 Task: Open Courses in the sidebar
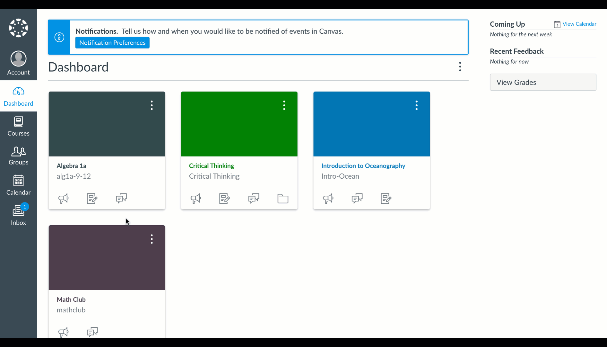[18, 126]
